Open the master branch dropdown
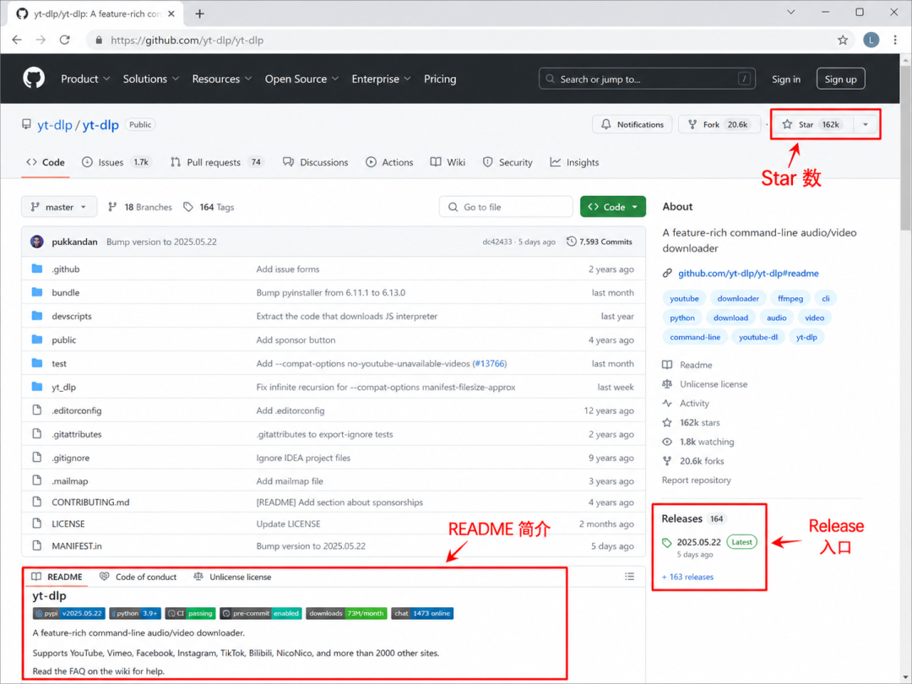This screenshot has width=912, height=684. coord(59,207)
